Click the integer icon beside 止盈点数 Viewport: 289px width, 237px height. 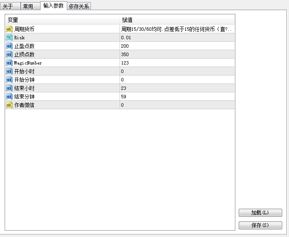coord(9,46)
